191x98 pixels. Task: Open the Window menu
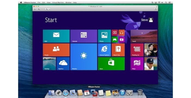(68, 2)
